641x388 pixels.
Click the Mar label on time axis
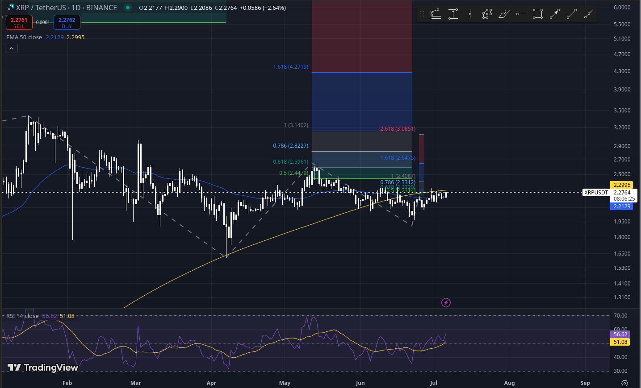click(x=136, y=383)
